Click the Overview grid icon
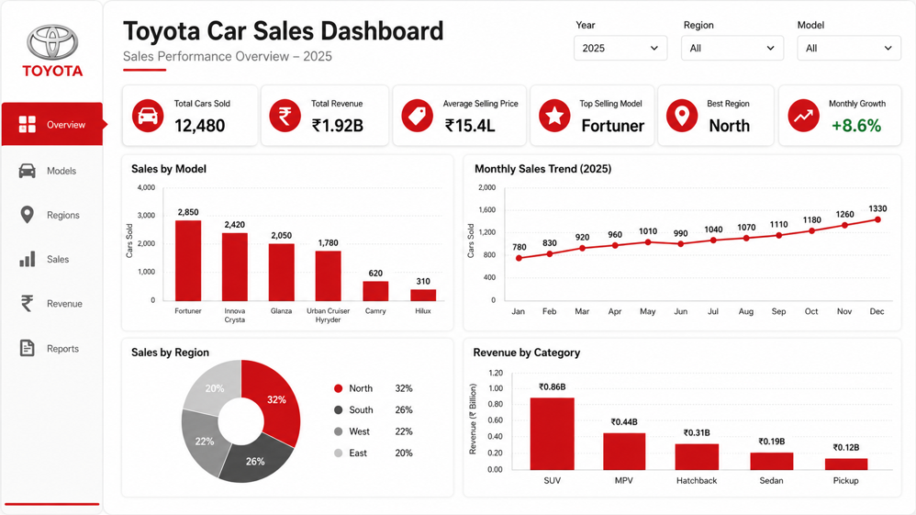Viewport: 916px width, 515px height. (x=27, y=125)
